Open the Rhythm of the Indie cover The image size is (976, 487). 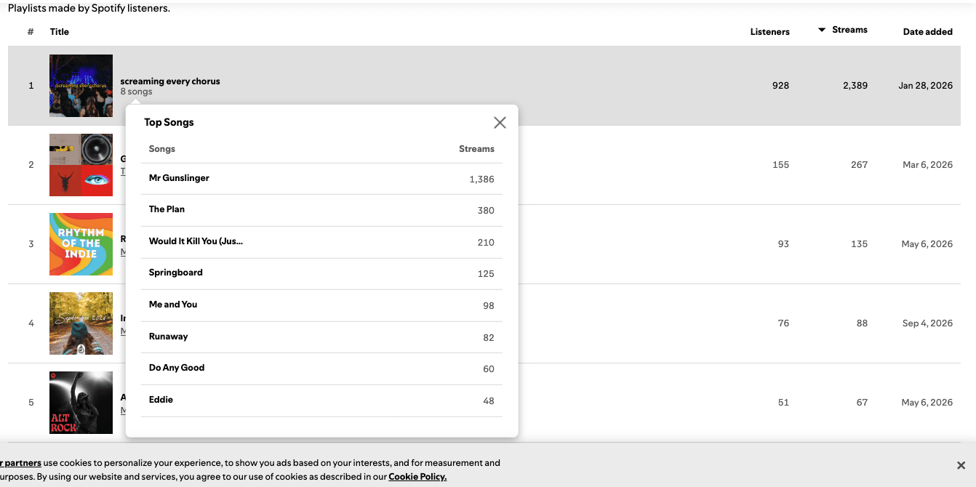[x=81, y=244]
